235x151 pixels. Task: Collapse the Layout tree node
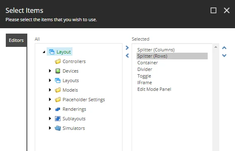pos(44,52)
